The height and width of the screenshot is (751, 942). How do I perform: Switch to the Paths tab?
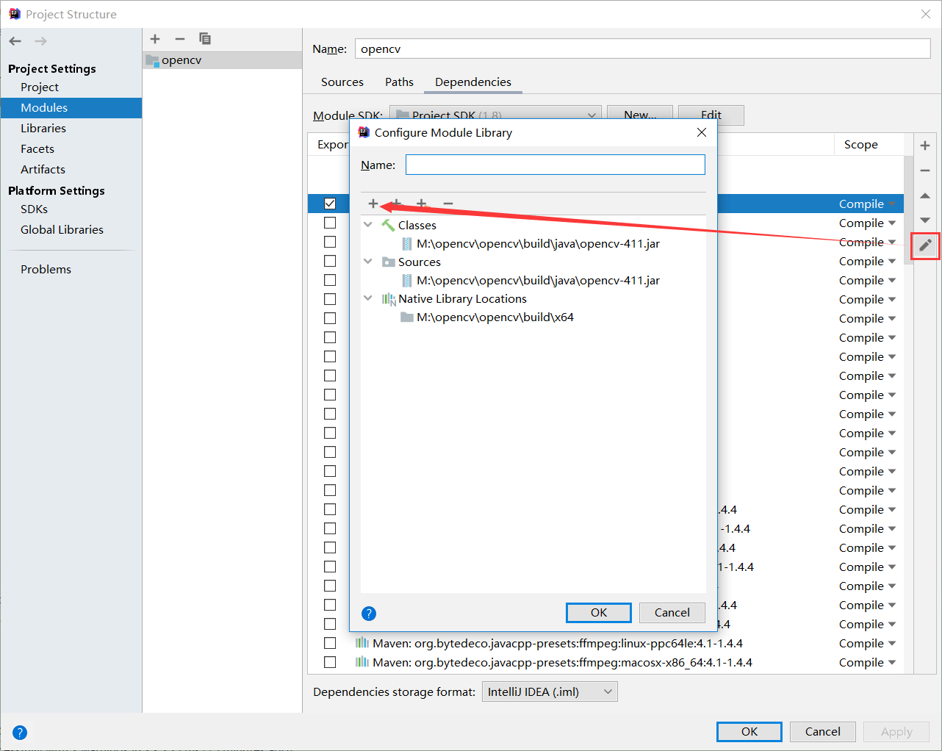click(399, 82)
